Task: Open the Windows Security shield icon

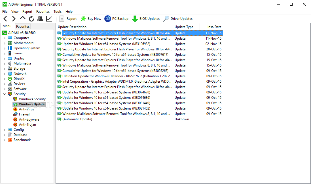Action: pyautogui.click(x=15, y=99)
